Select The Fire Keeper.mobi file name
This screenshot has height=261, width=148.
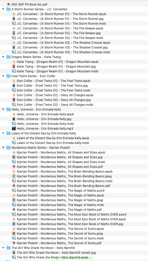(60, 38)
